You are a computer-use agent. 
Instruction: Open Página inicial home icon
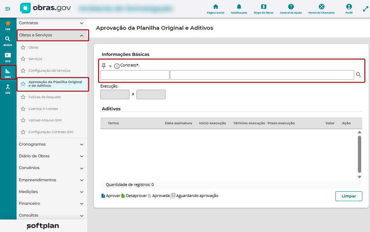[216, 9]
